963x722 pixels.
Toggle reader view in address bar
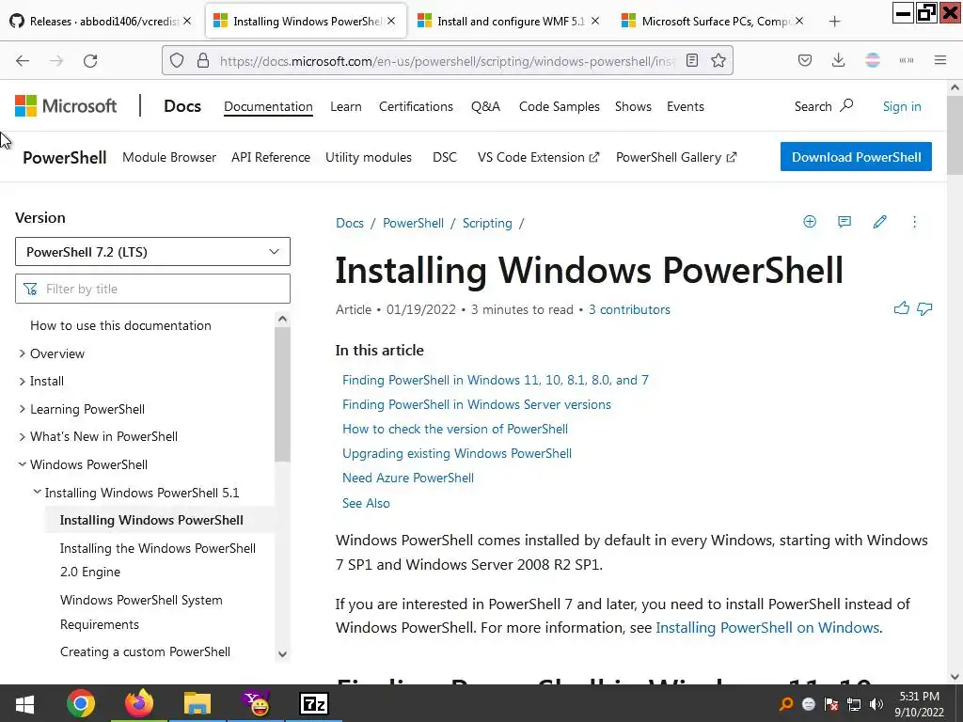click(x=692, y=60)
